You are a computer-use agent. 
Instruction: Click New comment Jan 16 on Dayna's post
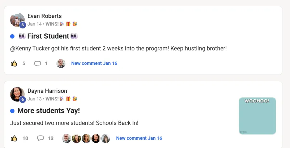[x=139, y=138]
